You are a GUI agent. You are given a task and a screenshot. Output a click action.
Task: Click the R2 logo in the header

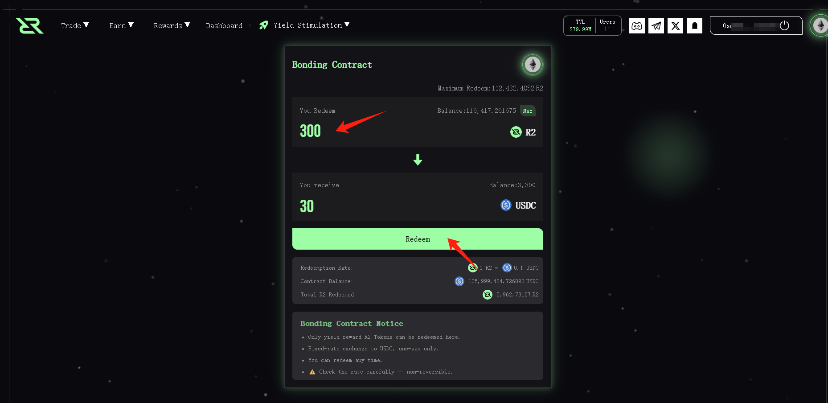(x=29, y=25)
